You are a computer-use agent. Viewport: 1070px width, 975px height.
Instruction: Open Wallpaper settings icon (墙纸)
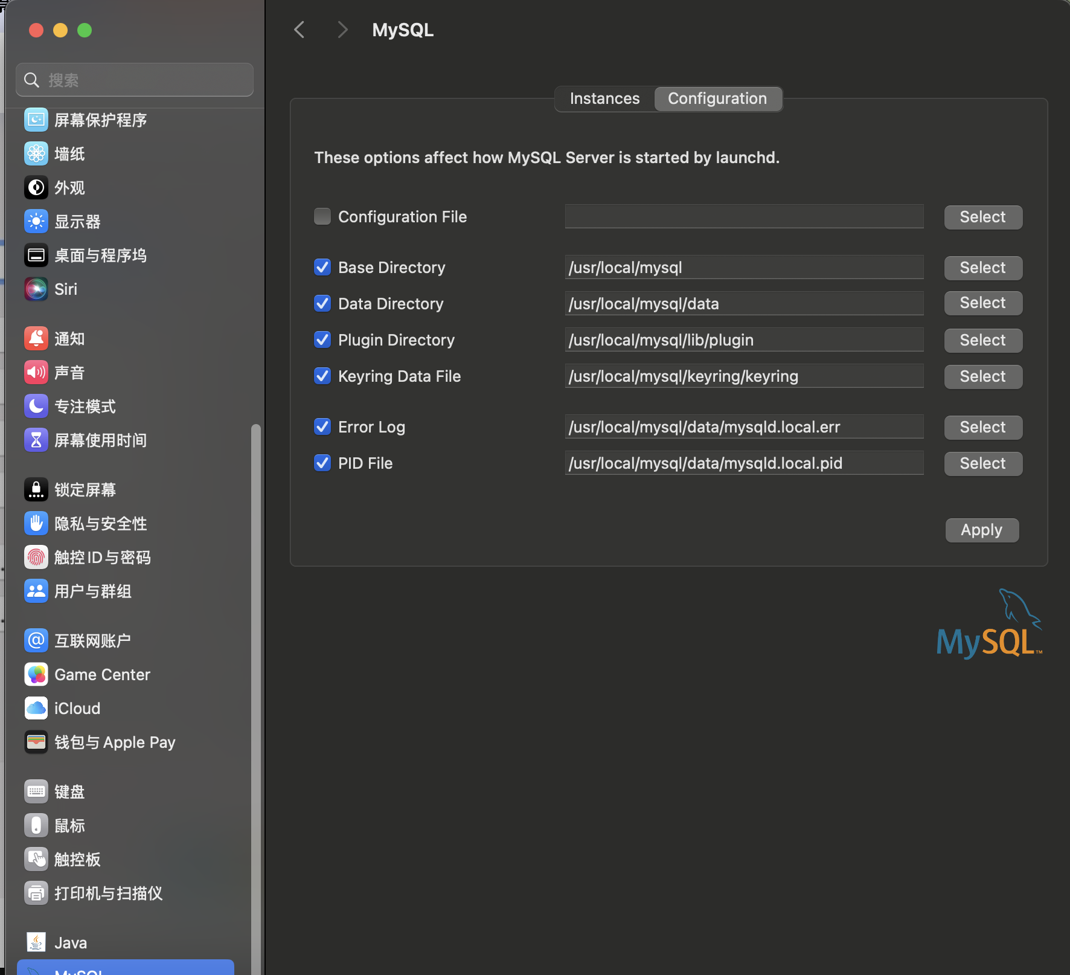[x=36, y=154]
